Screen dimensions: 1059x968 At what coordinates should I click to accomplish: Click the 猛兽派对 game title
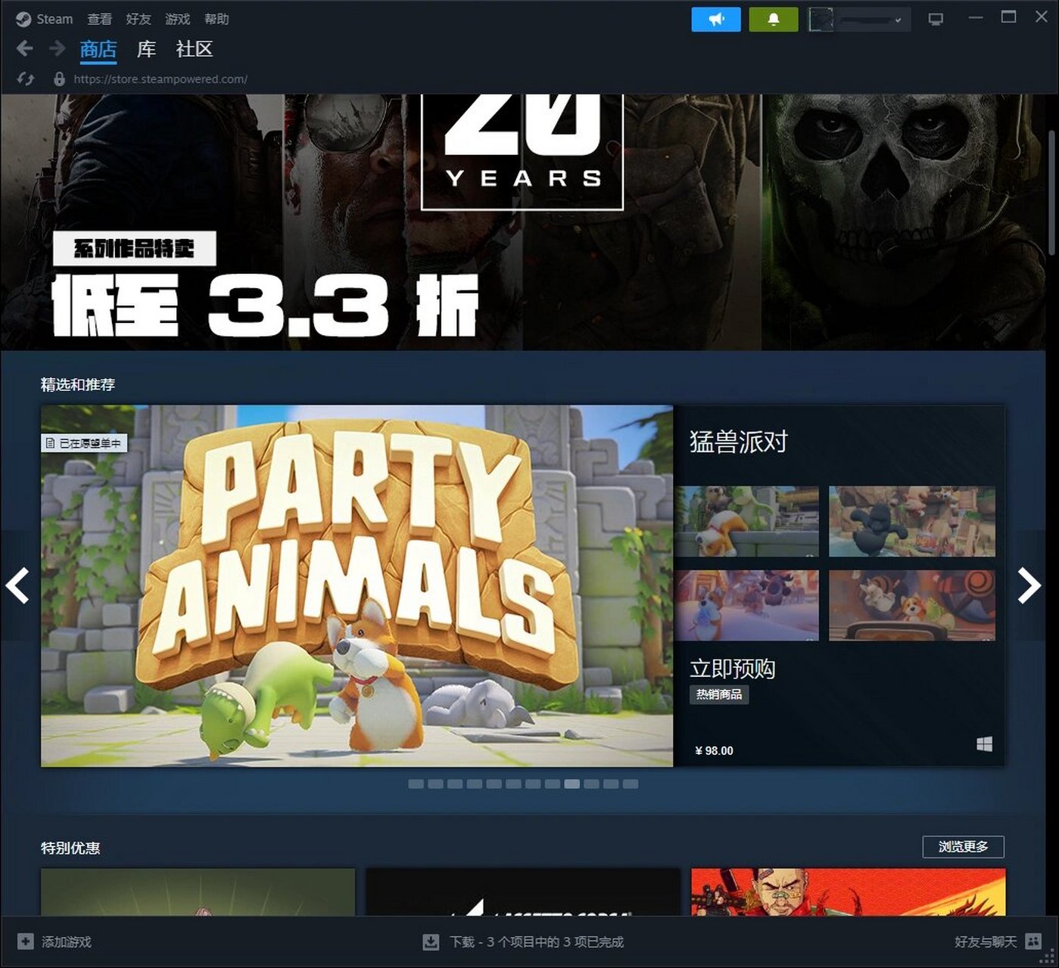click(x=739, y=442)
